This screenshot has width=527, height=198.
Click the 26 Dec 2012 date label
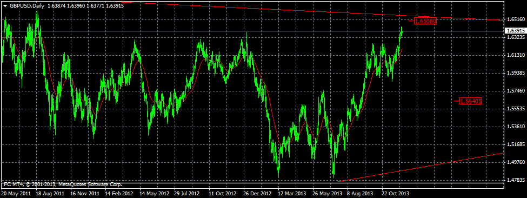[x=257, y=194]
